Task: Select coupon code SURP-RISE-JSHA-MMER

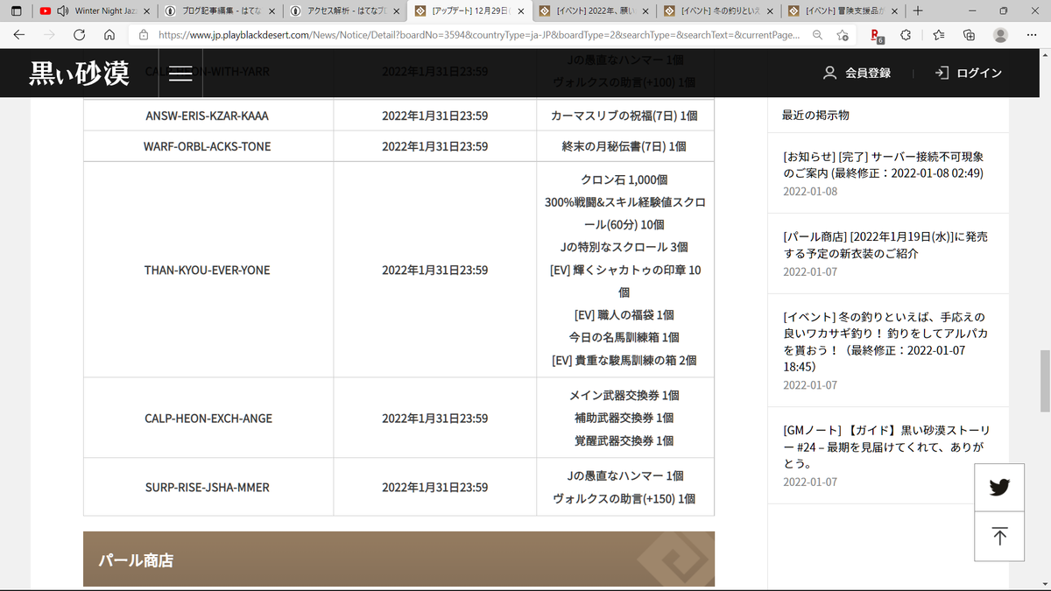Action: (x=208, y=487)
